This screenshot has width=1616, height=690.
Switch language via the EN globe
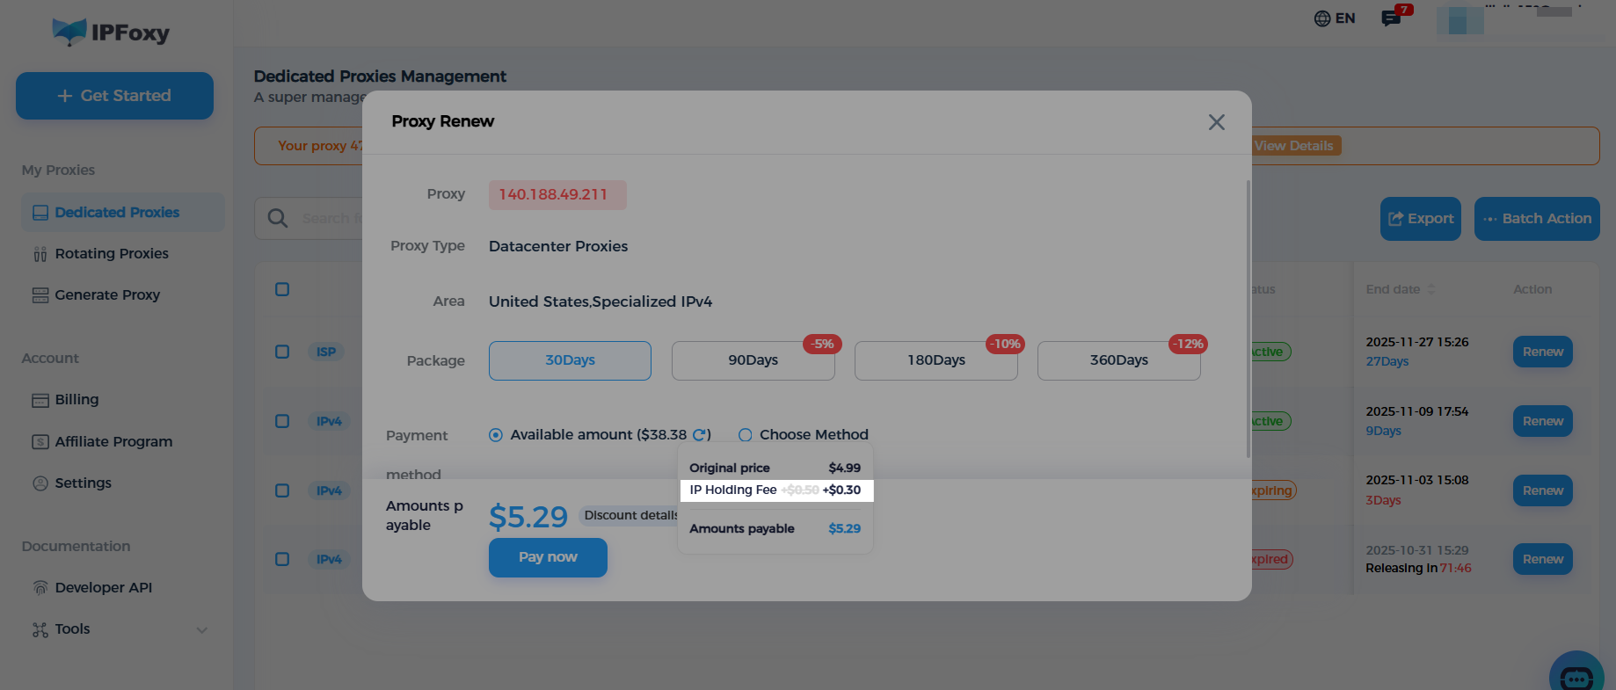(1334, 18)
